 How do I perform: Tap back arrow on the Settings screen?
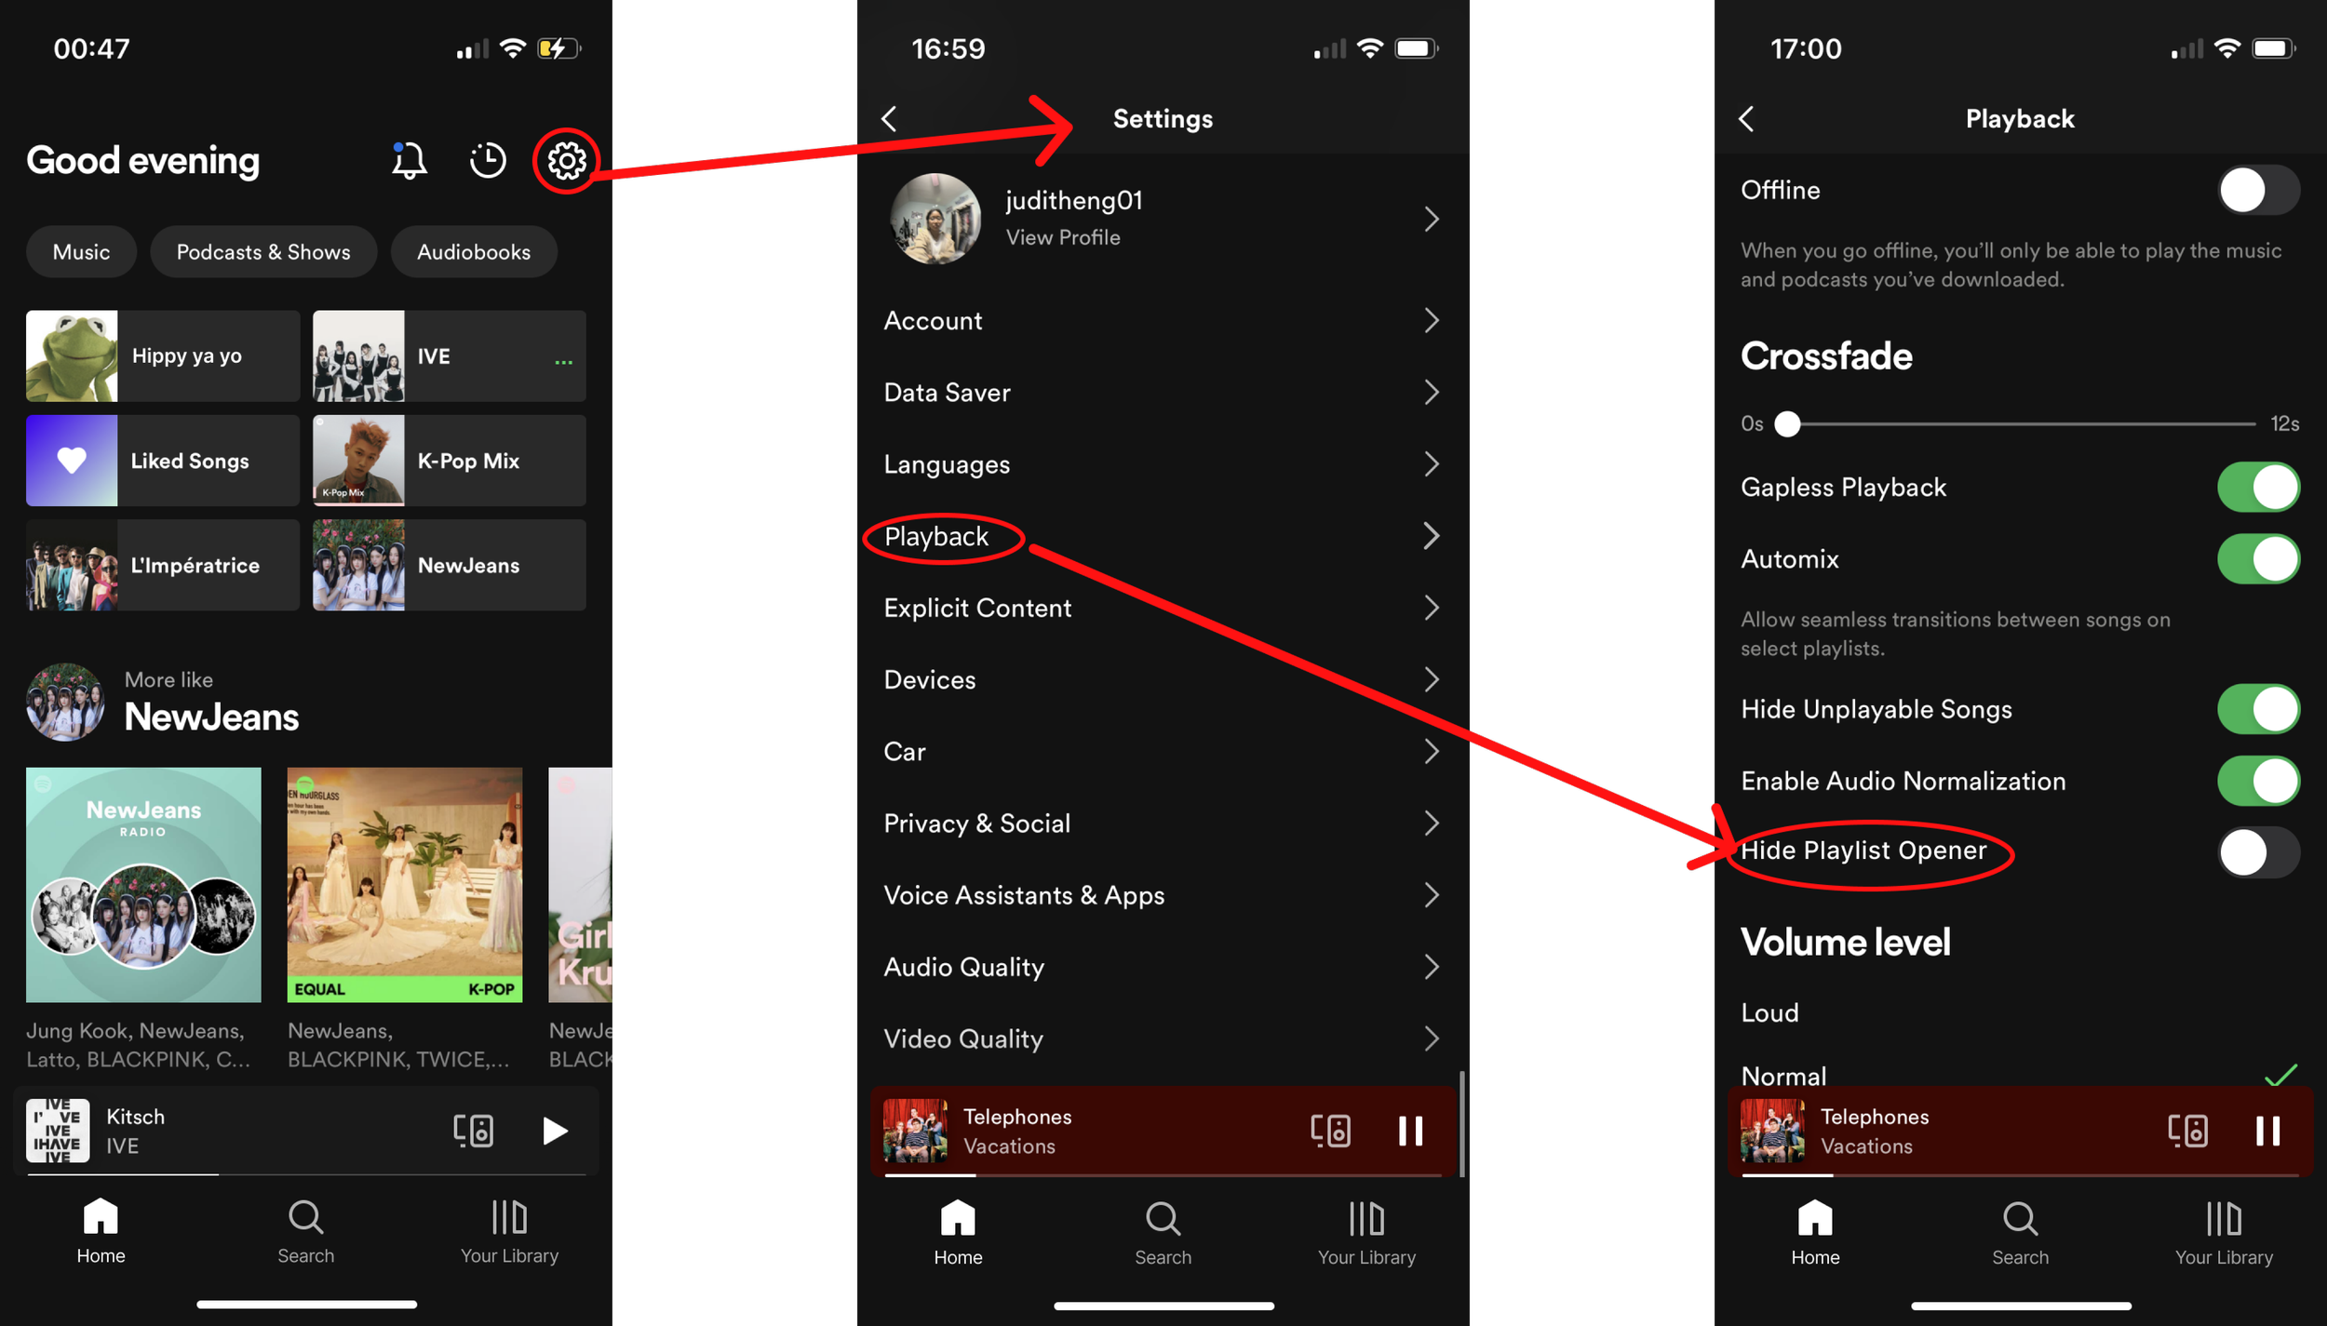889,119
